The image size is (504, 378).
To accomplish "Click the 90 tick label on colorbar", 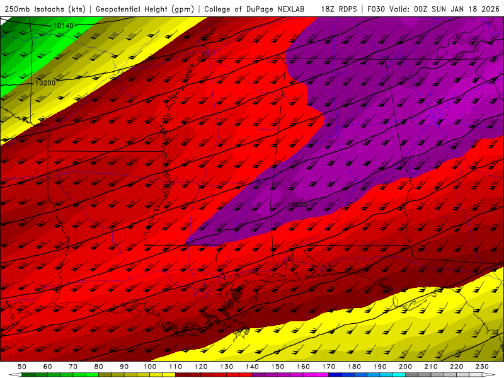I will (124, 367).
